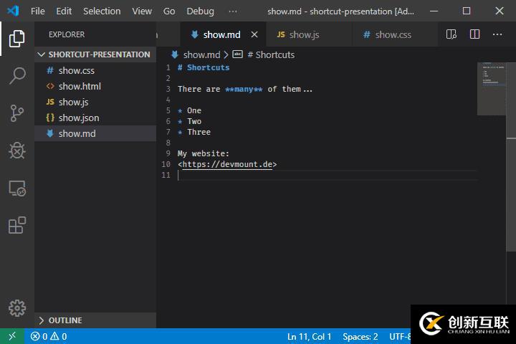Open the Selection menu
The height and width of the screenshot is (344, 516).
tap(102, 11)
